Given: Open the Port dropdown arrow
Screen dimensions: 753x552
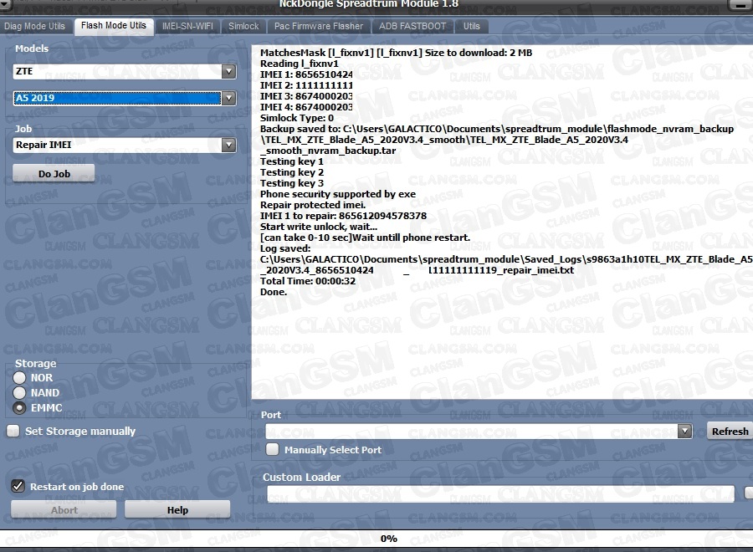Looking at the screenshot, I should pyautogui.click(x=684, y=431).
